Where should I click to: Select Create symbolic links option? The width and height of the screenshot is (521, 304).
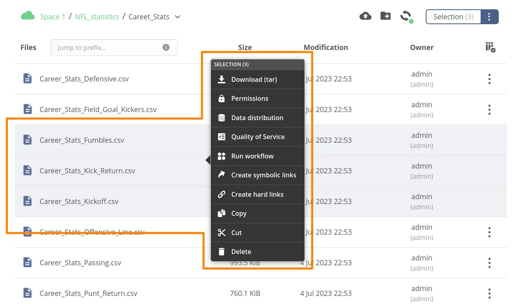pyautogui.click(x=264, y=175)
